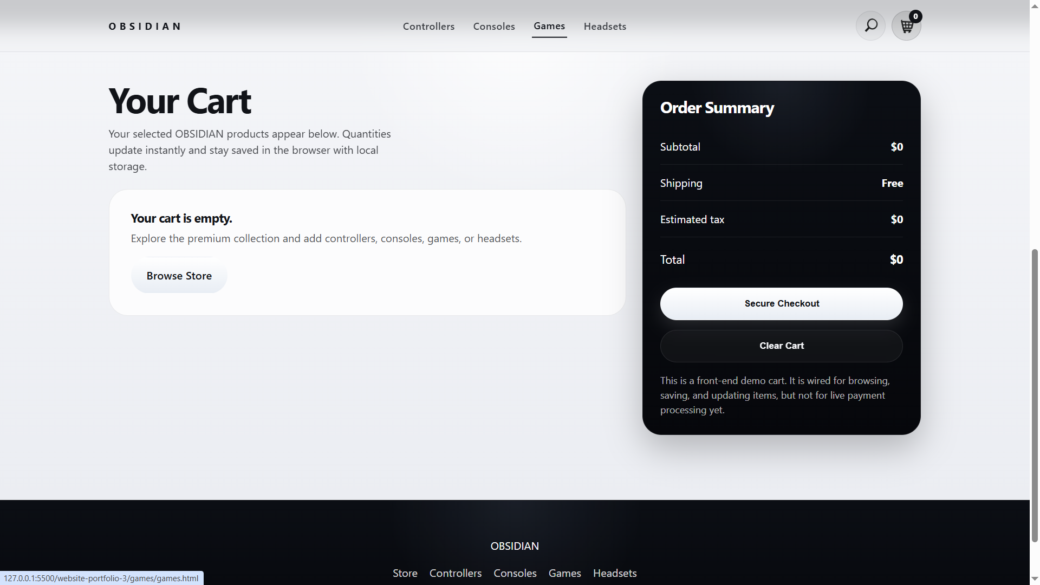Open the Consoles footer link
The width and height of the screenshot is (1040, 585).
515,573
